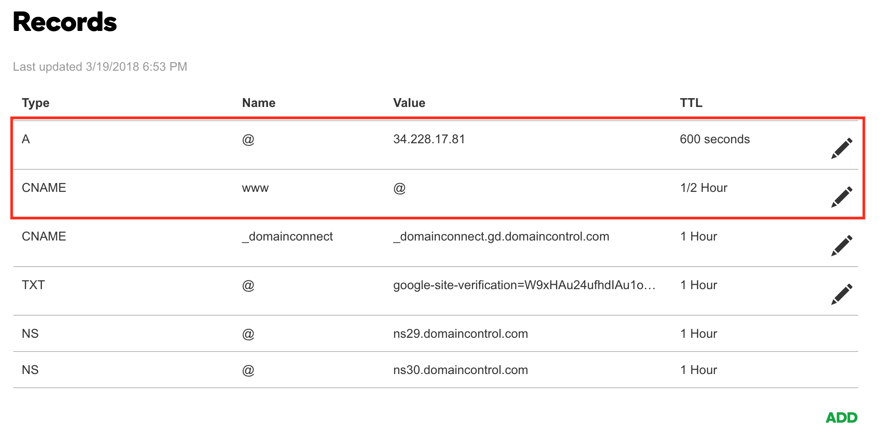Click the www name in the CNAME row
This screenshot has height=443, width=883.
255,188
